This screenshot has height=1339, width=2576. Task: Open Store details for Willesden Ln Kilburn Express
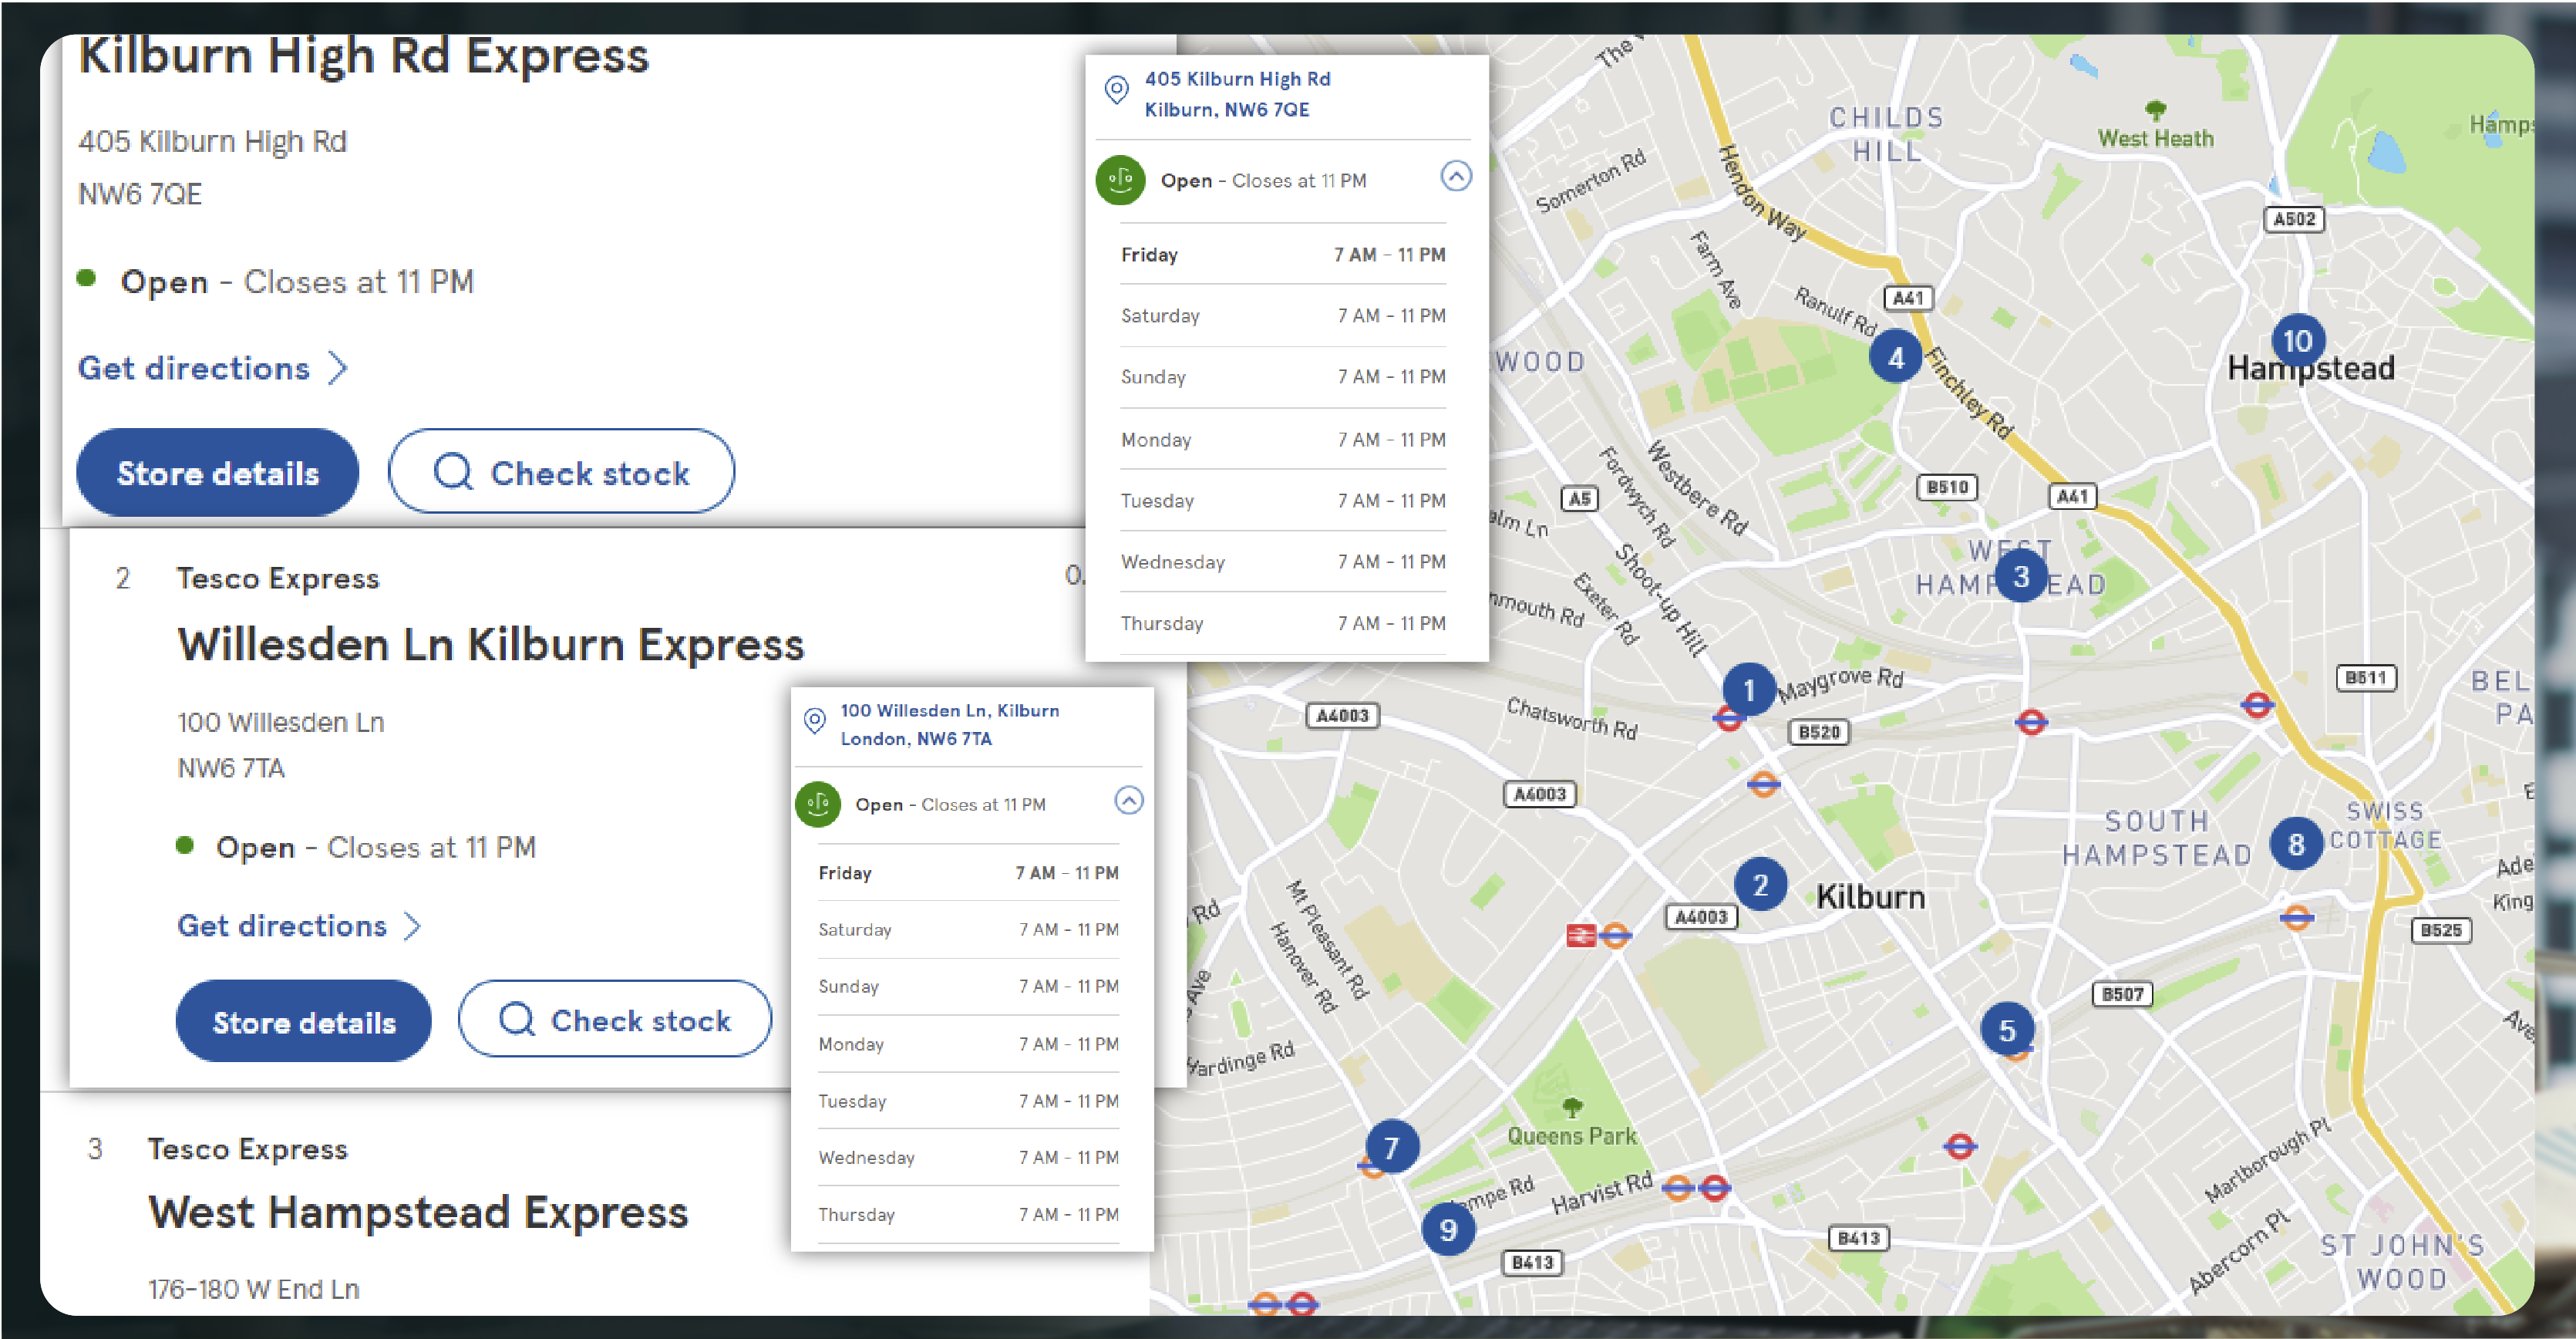tap(303, 1021)
